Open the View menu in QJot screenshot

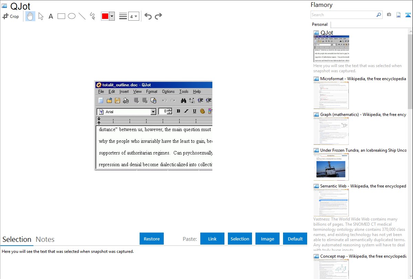click(137, 92)
